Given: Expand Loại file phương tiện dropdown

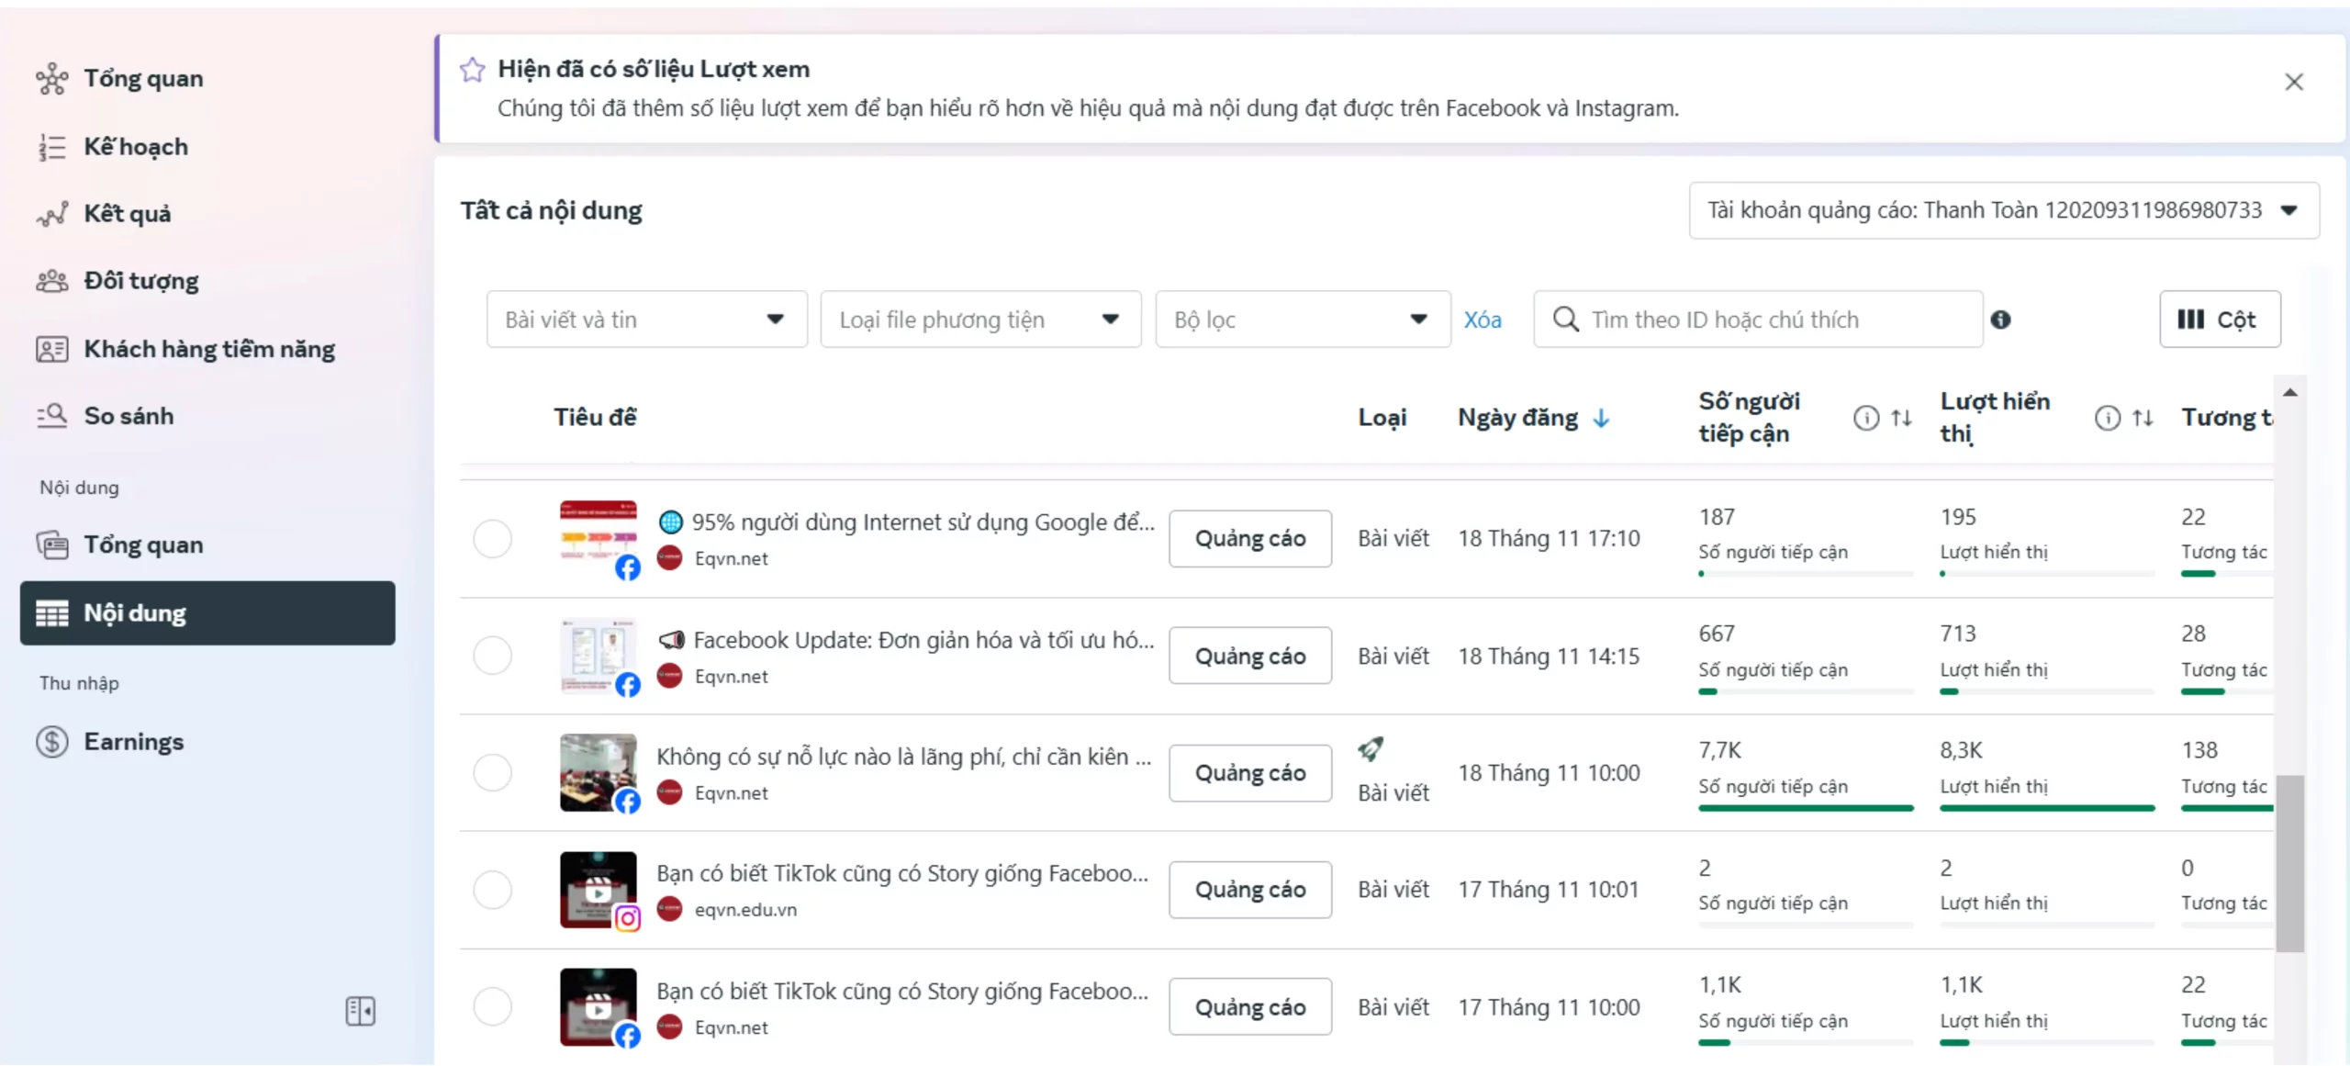Looking at the screenshot, I should point(980,320).
